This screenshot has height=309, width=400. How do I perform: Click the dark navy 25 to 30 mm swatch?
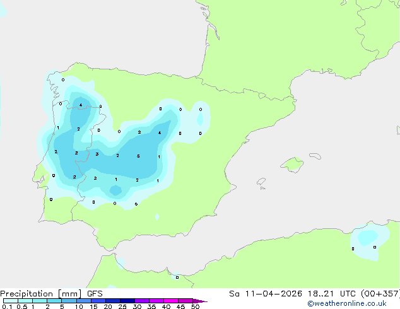pyautogui.click(x=127, y=301)
